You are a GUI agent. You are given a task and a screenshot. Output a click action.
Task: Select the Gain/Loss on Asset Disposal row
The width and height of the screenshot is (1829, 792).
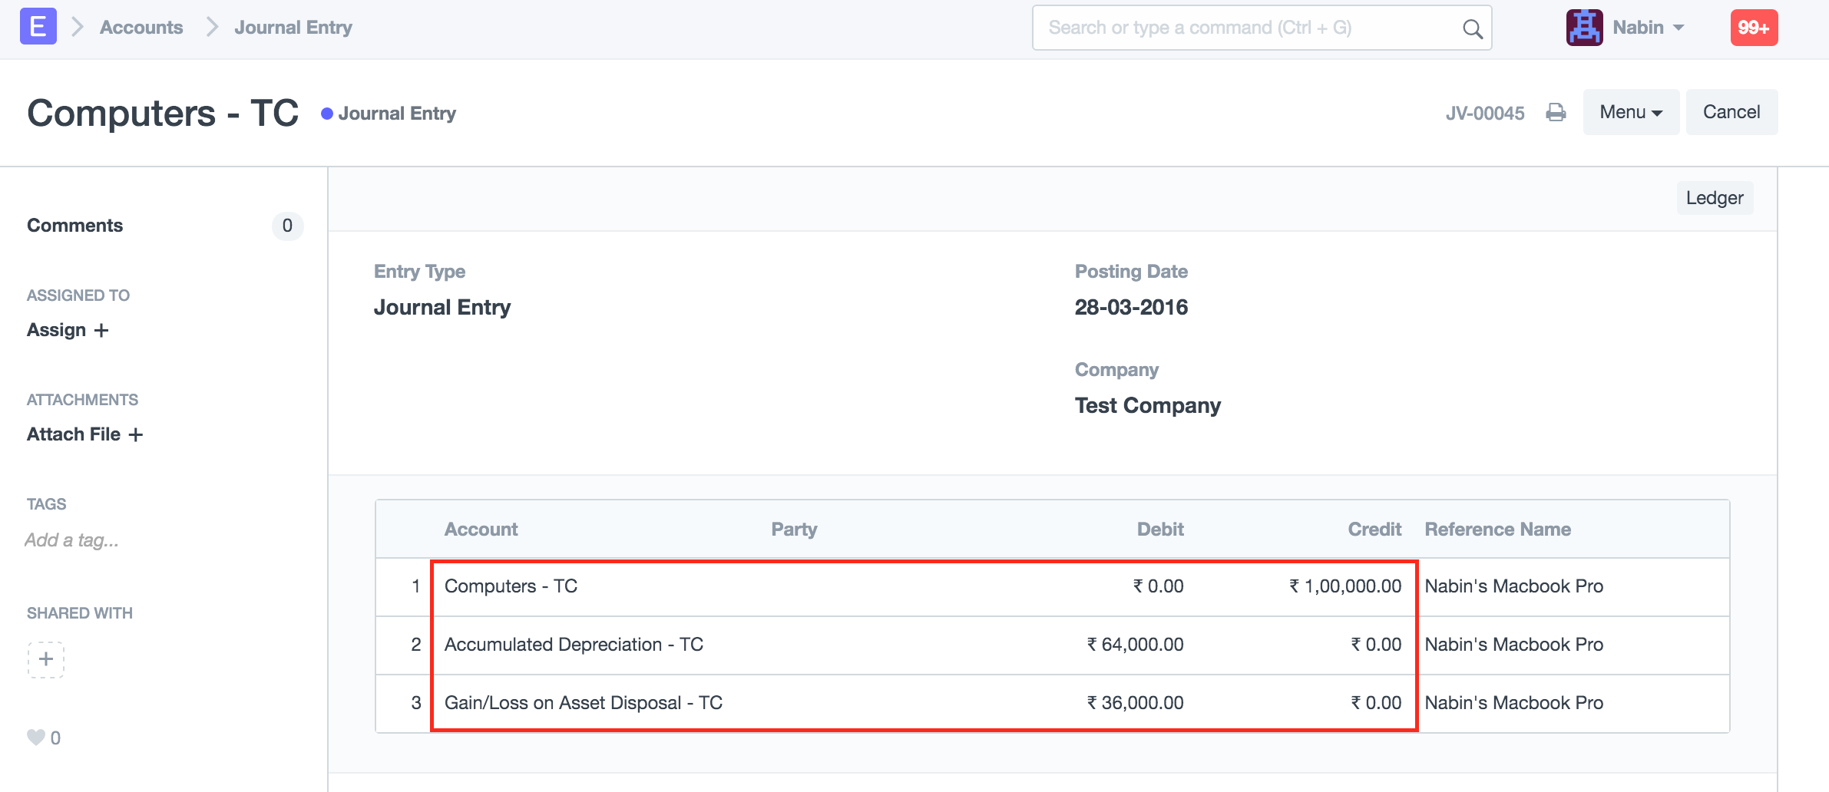point(583,703)
